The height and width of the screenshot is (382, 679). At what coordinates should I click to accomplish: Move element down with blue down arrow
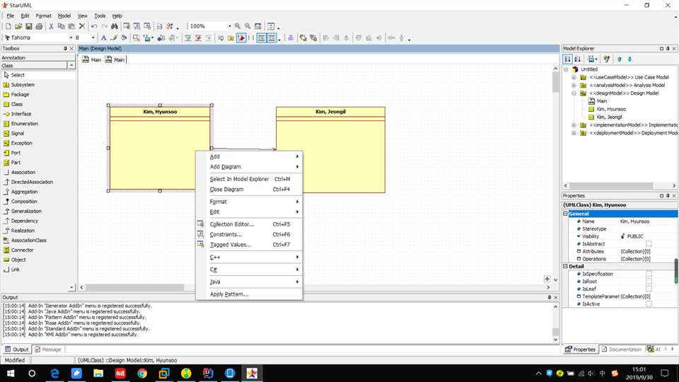629,59
